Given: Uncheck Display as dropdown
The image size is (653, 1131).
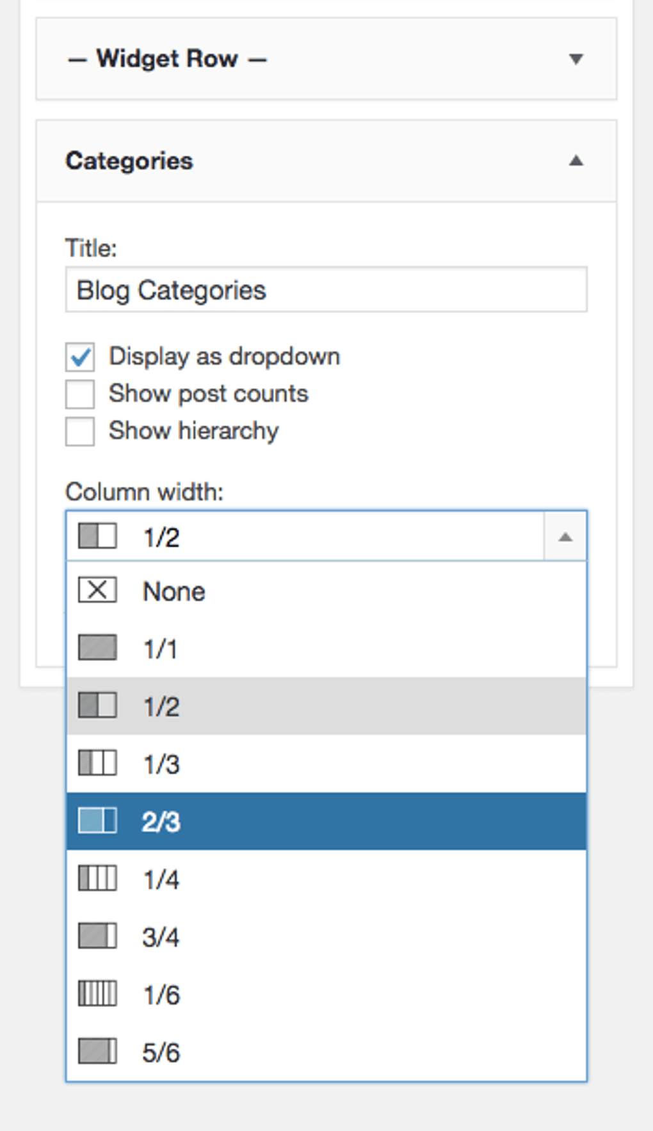Looking at the screenshot, I should (x=79, y=357).
